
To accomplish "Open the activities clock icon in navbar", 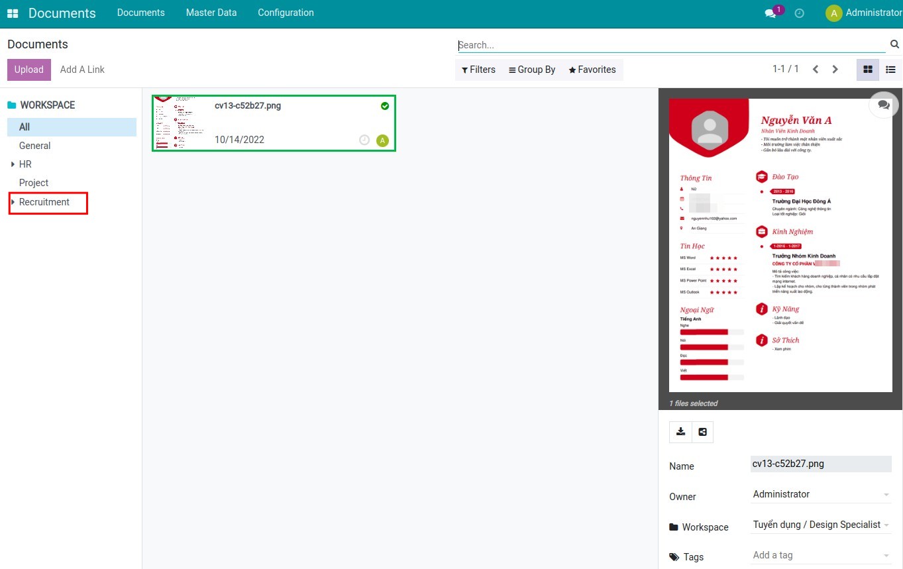I will point(800,13).
